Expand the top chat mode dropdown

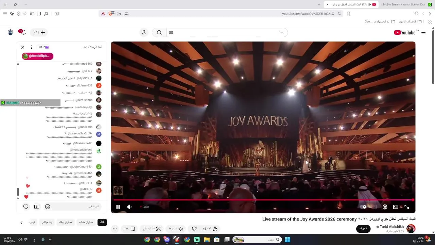[x=93, y=47]
